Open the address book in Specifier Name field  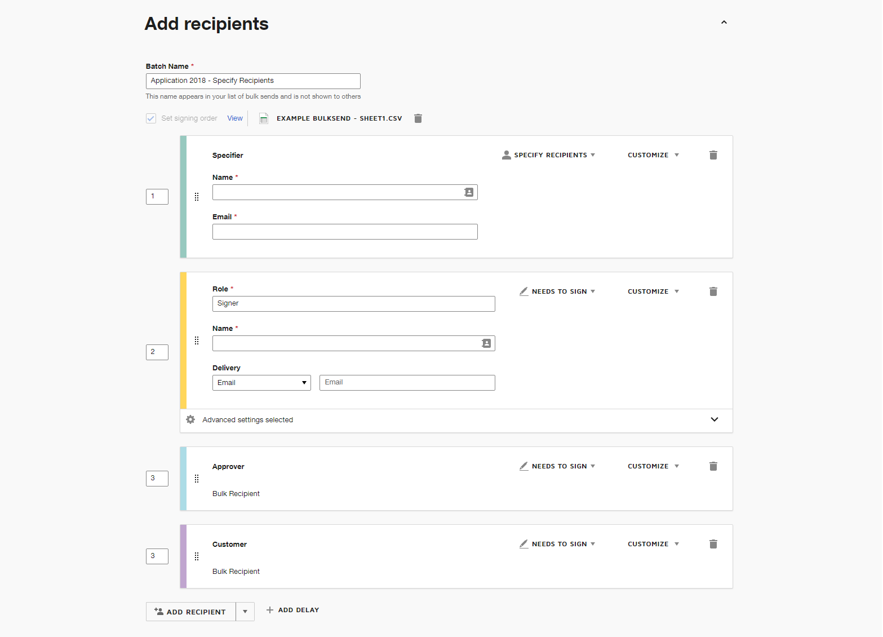pos(469,192)
